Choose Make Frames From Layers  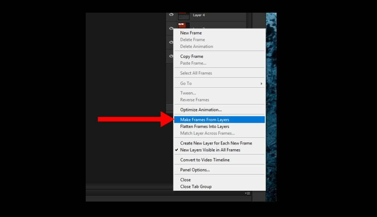pyautogui.click(x=219, y=120)
